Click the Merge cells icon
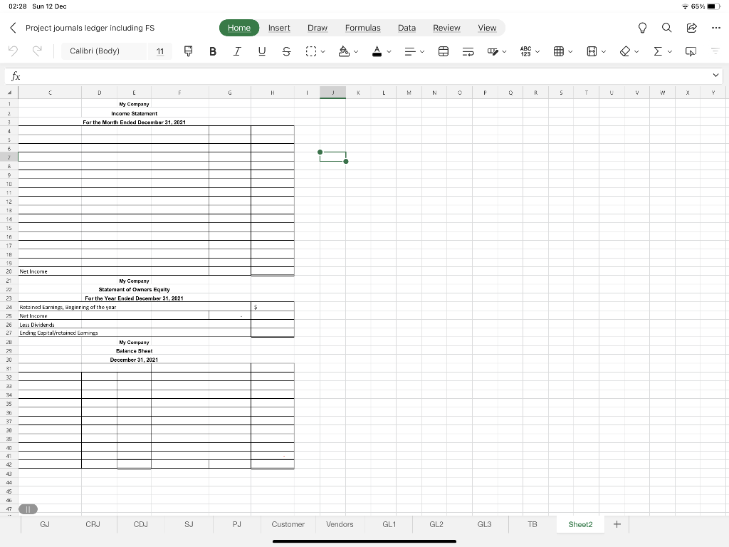The image size is (729, 547). point(444,51)
